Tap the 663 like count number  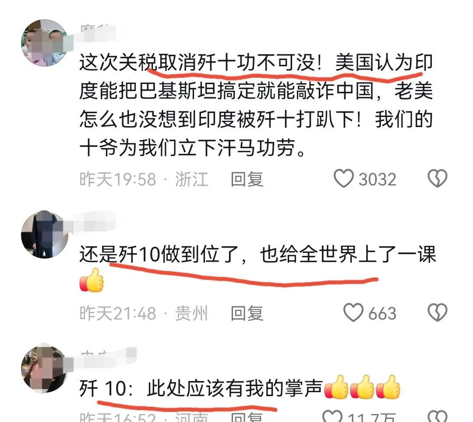coord(382,313)
